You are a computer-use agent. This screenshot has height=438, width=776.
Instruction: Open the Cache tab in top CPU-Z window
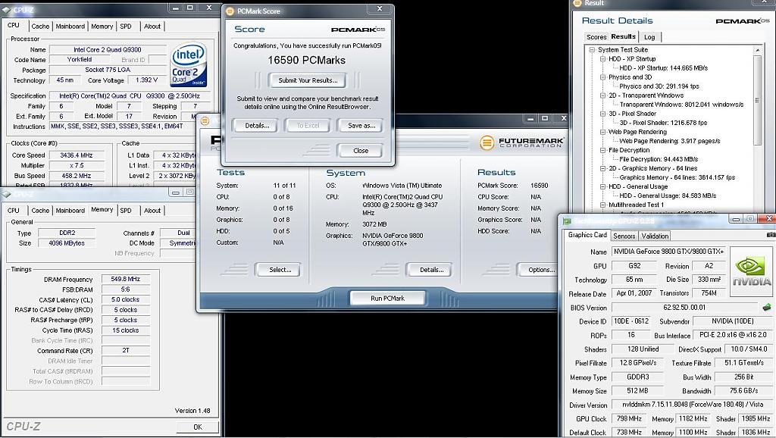(x=40, y=27)
